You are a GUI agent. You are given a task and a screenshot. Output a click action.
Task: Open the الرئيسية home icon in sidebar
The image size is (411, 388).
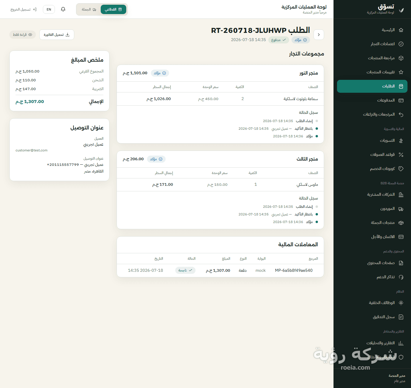(401, 30)
